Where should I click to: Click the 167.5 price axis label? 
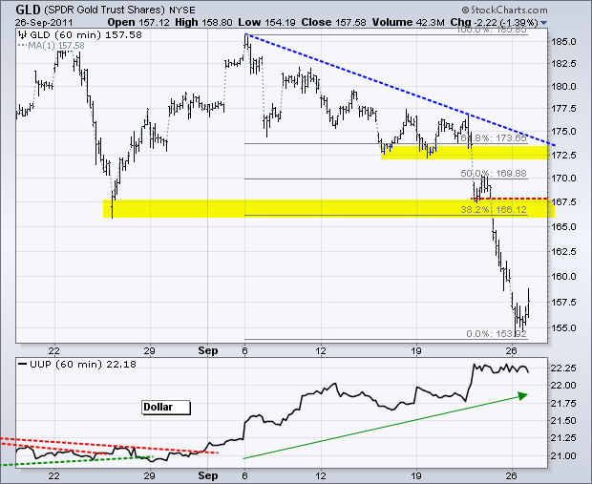[563, 202]
